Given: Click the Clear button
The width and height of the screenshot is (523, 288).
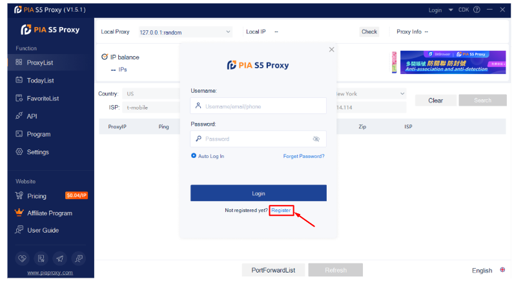Looking at the screenshot, I should click(436, 101).
